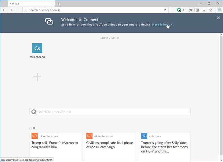Viewport: 223px width, 162px height.
Task: Click the back navigation arrow
Action: 4,10
